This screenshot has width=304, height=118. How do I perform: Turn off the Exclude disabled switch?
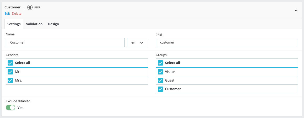[11, 108]
